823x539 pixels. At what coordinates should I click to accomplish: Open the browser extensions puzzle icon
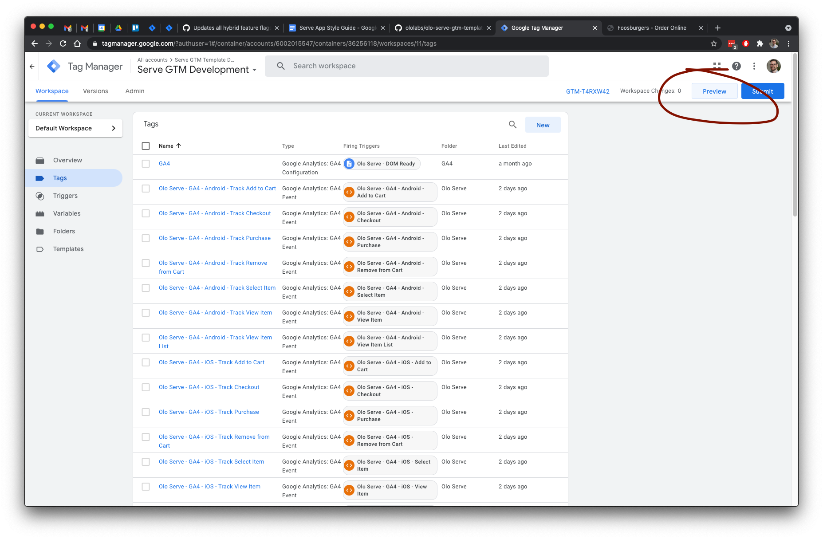[760, 43]
